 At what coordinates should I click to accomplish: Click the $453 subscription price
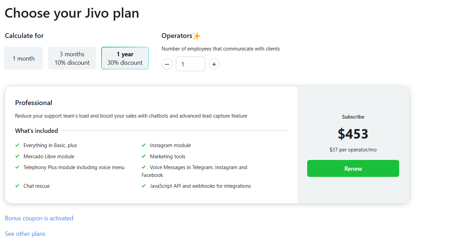[353, 134]
